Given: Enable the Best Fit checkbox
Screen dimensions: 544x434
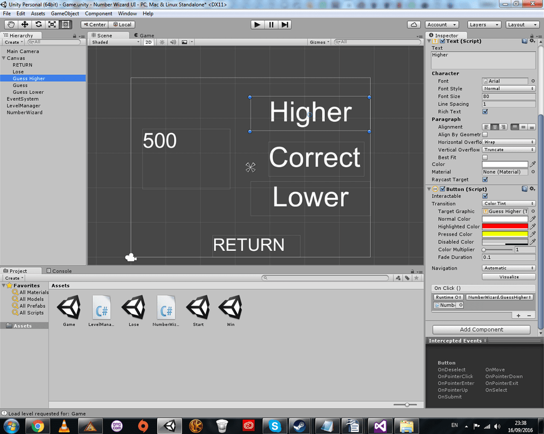Looking at the screenshot, I should (x=485, y=158).
